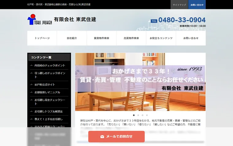Click the envelope icon on mail button
The image size is (233, 146).
pyautogui.click(x=102, y=136)
